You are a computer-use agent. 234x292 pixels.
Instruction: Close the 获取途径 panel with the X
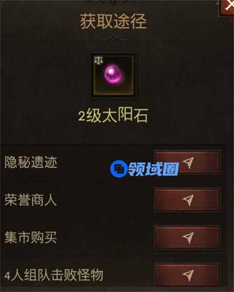point(227,7)
